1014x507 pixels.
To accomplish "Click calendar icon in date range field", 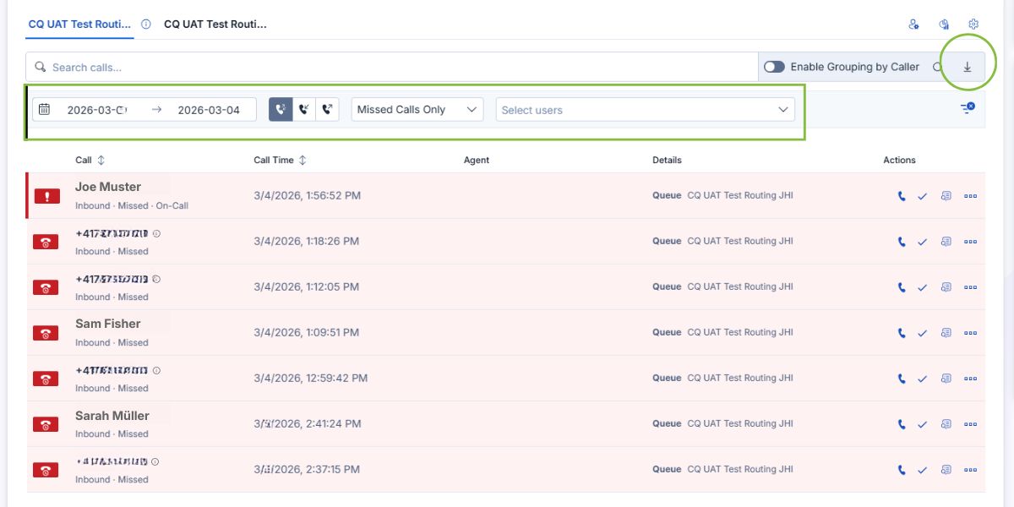I will pyautogui.click(x=45, y=110).
